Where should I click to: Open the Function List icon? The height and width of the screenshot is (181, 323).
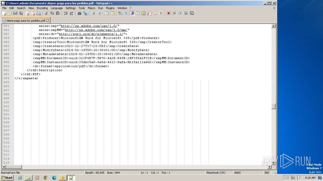(149, 13)
